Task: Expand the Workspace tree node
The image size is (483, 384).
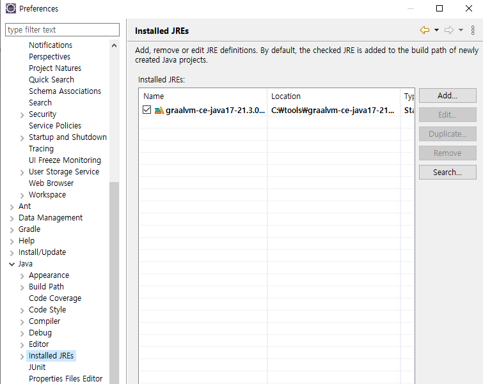Action: [x=22, y=196]
